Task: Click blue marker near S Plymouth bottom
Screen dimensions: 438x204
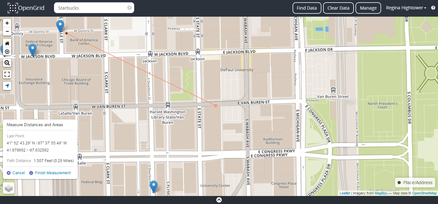Action: 154,187
